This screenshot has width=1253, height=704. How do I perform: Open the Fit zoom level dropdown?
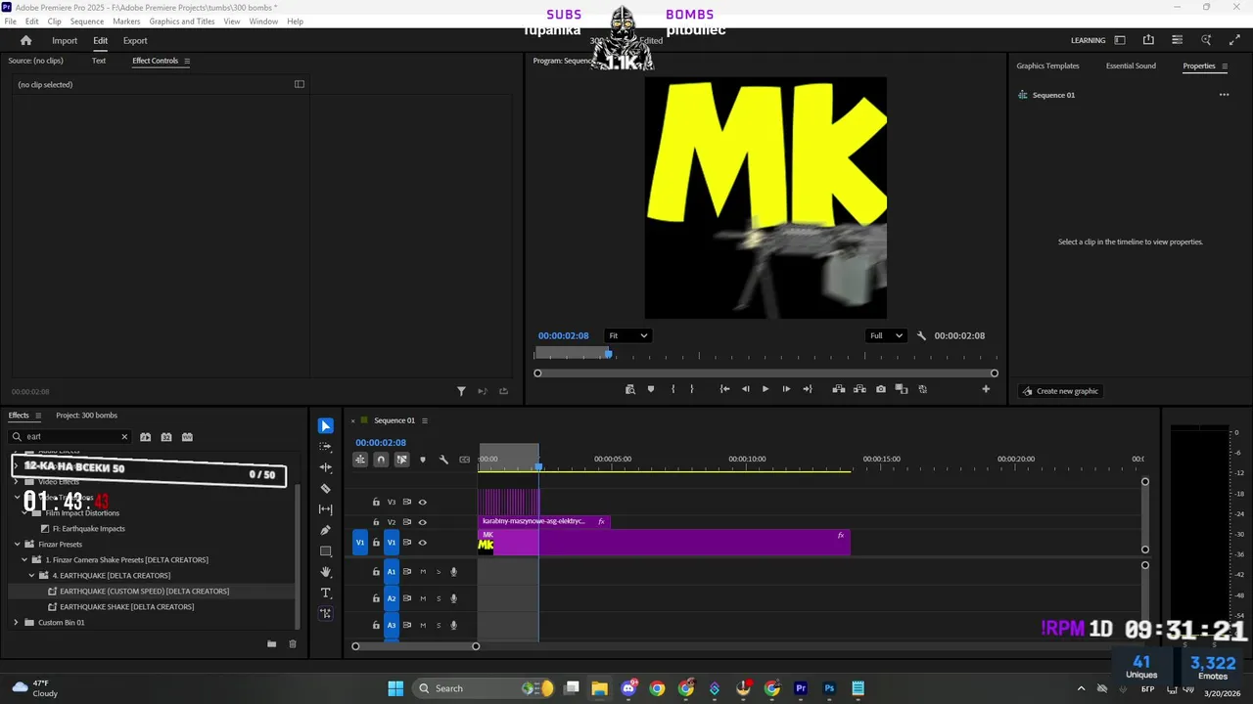[x=627, y=335]
